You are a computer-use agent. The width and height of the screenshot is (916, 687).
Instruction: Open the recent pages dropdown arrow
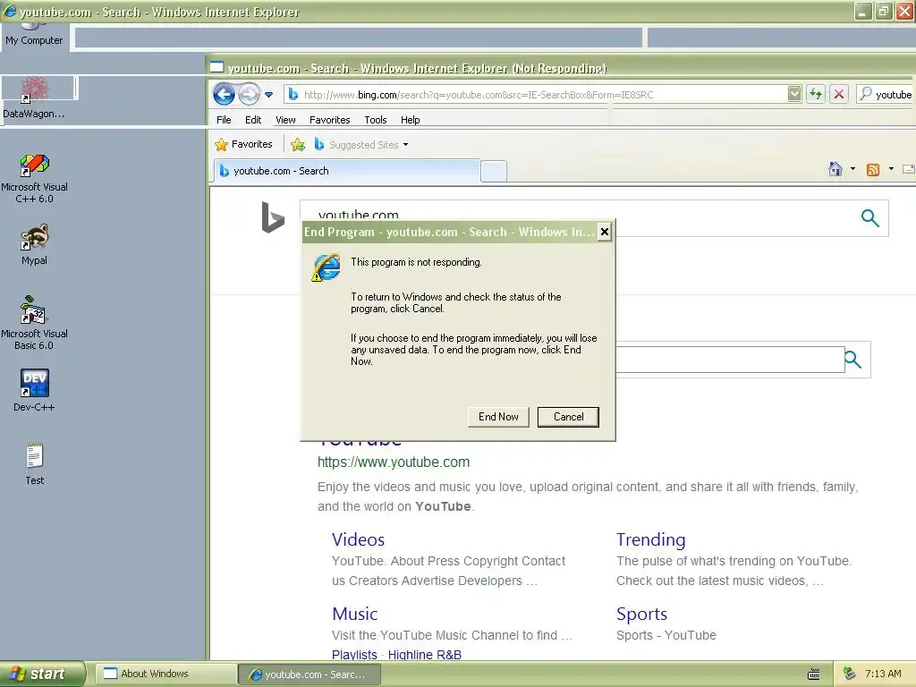pos(268,95)
